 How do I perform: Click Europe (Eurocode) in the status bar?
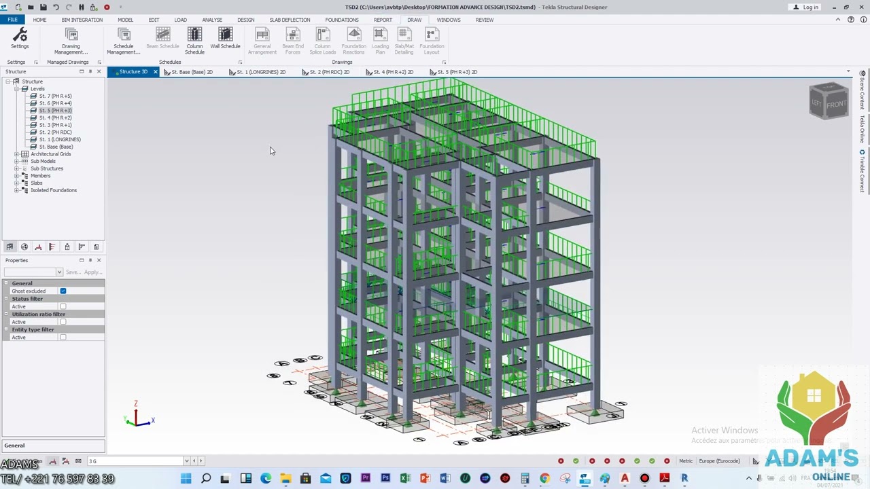[719, 461]
